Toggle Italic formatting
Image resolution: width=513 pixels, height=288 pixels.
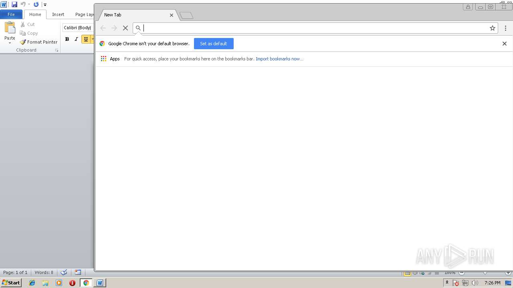[x=76, y=39]
